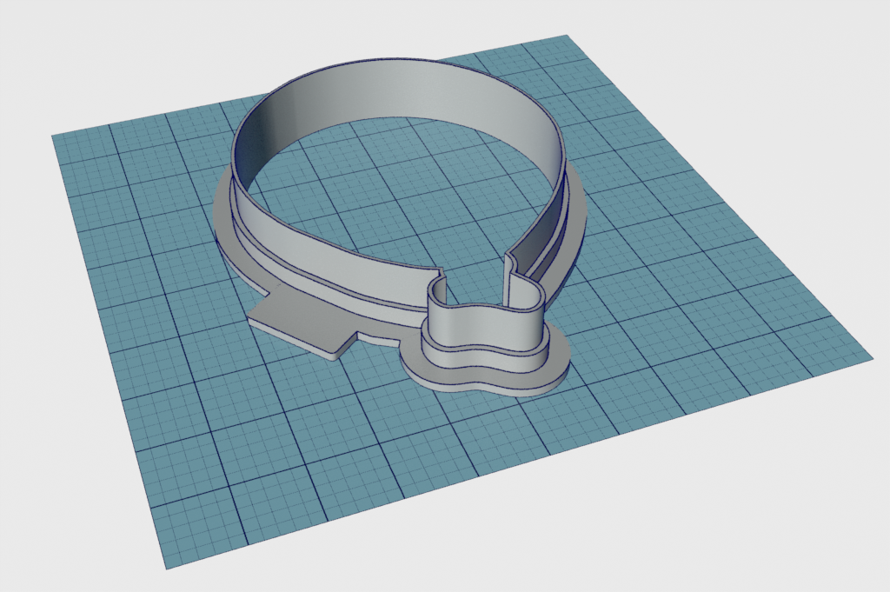Select the nearest bottom corner of the grid plane
This screenshot has height=592, width=890.
[x=167, y=568]
